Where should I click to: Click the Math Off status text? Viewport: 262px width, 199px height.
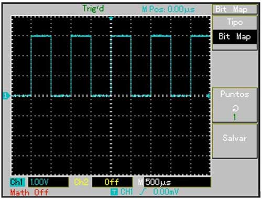(x=29, y=193)
